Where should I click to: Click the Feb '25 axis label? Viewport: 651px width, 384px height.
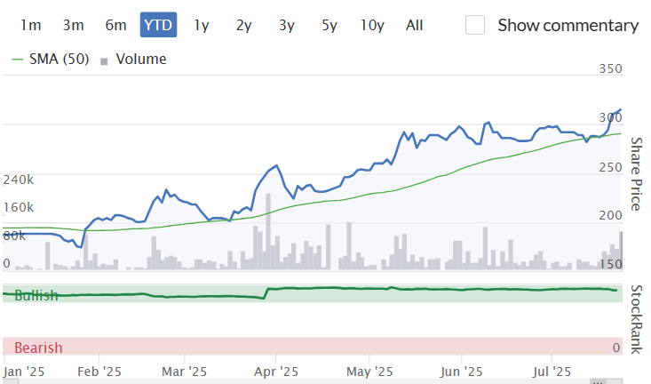coord(99,372)
